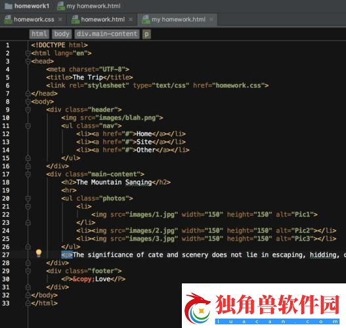Click the Site link text on line 13

144,142
